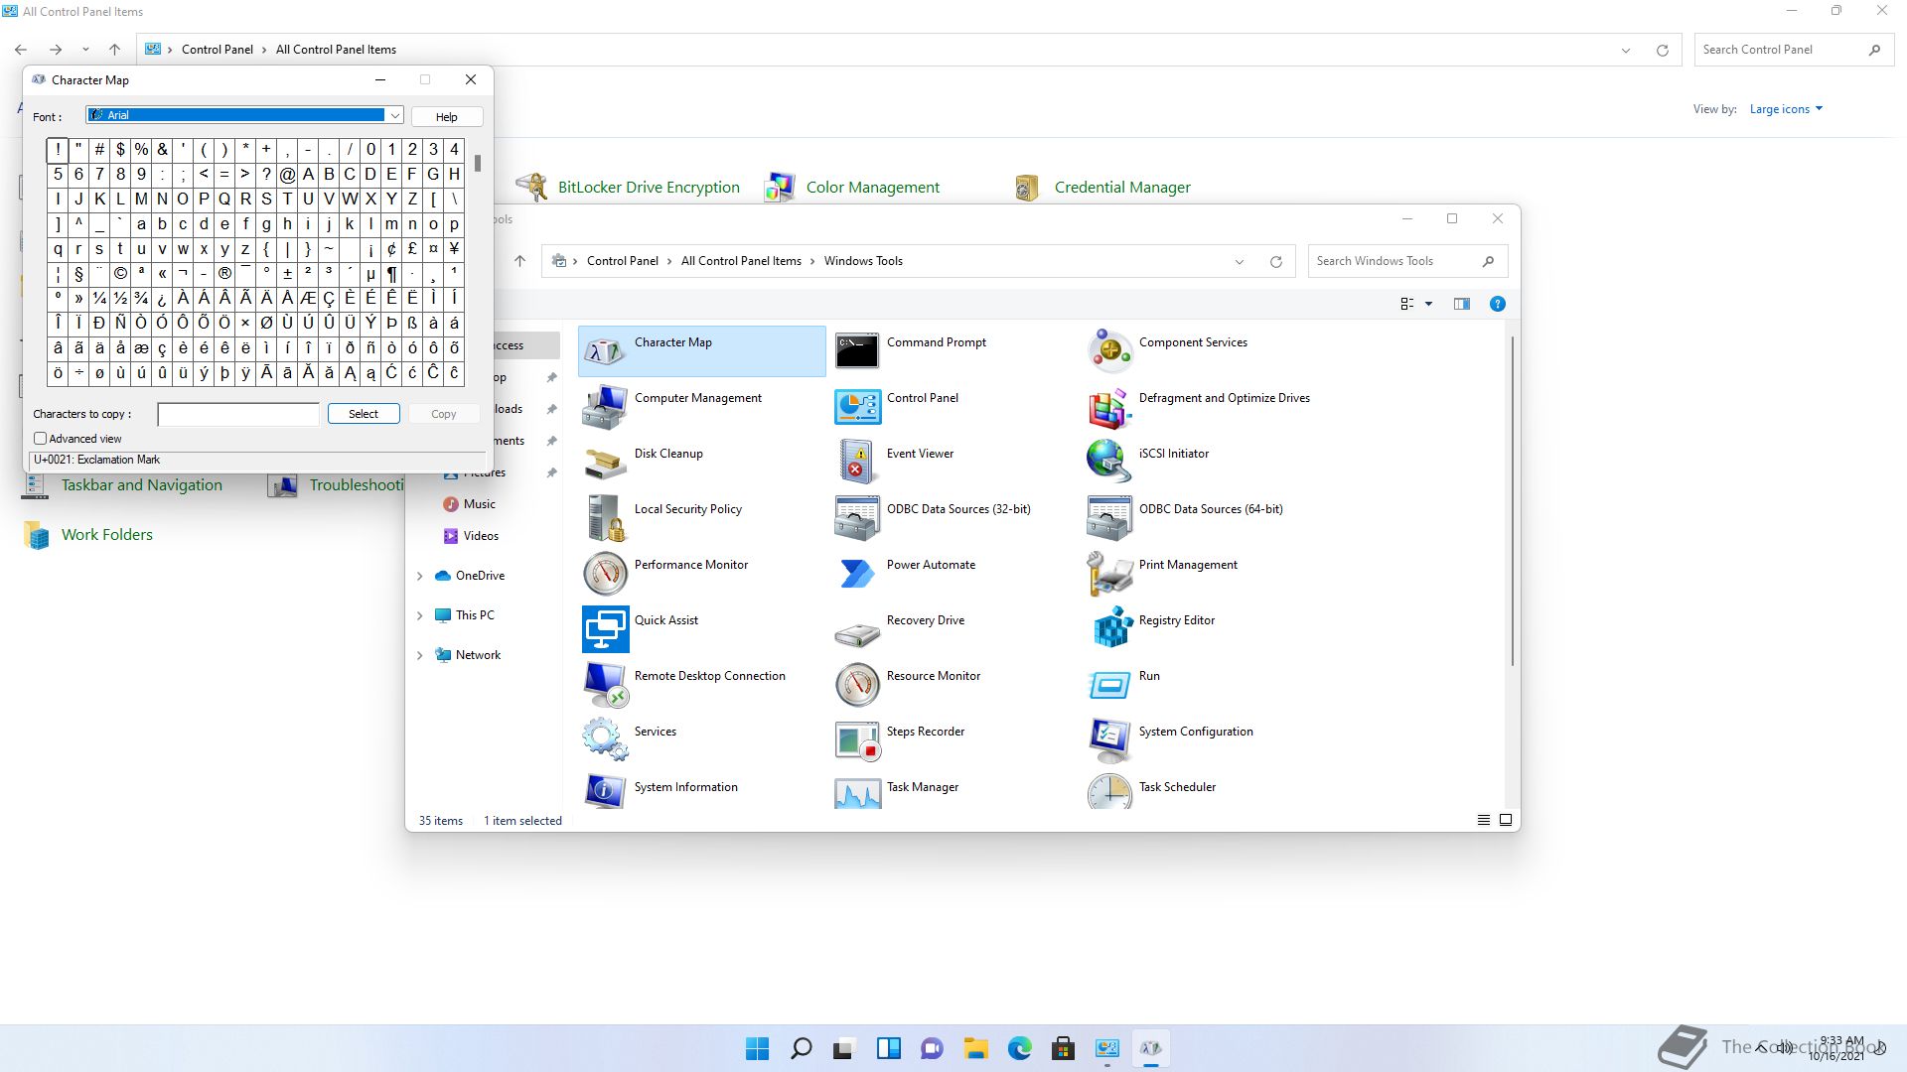The width and height of the screenshot is (1907, 1072).
Task: Click All Control Panel Items breadcrumb in Windows Tools
Action: click(x=741, y=261)
